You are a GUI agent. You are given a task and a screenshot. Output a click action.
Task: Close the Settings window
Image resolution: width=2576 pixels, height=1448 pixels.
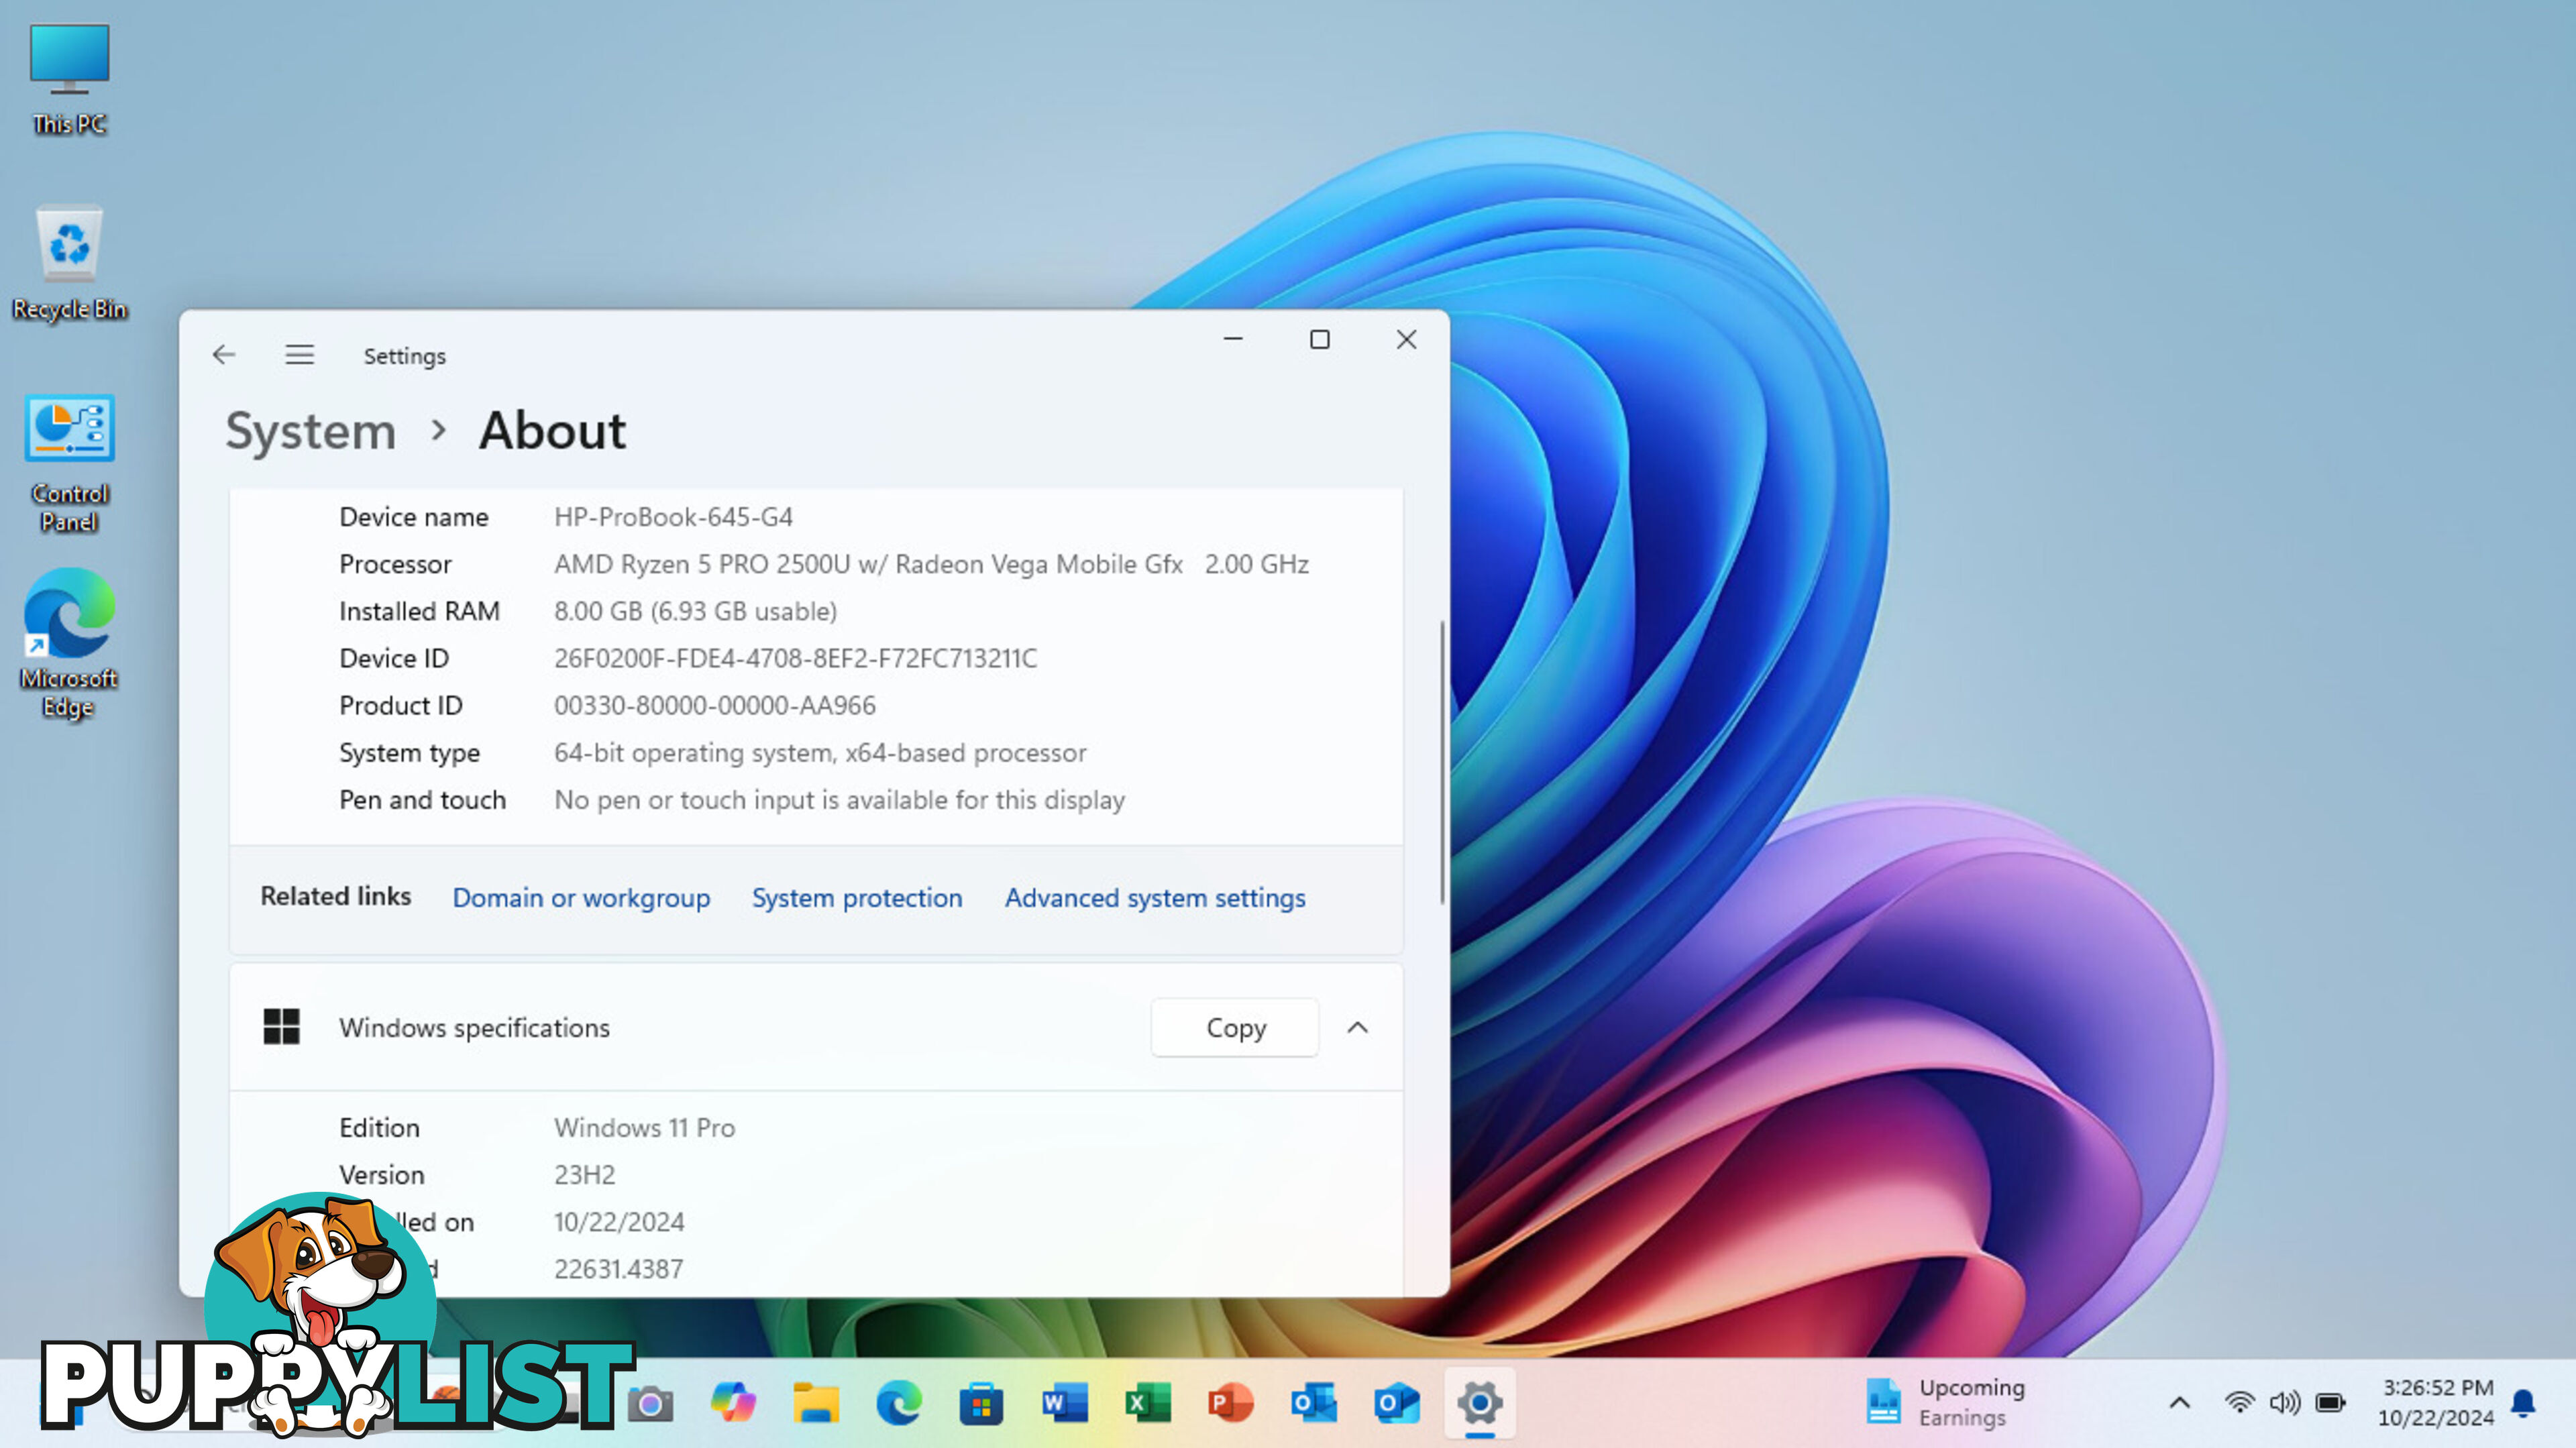1406,339
